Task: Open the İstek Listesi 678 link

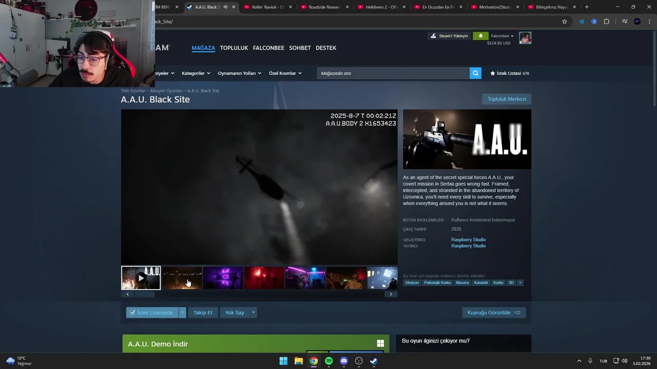Action: click(x=510, y=73)
